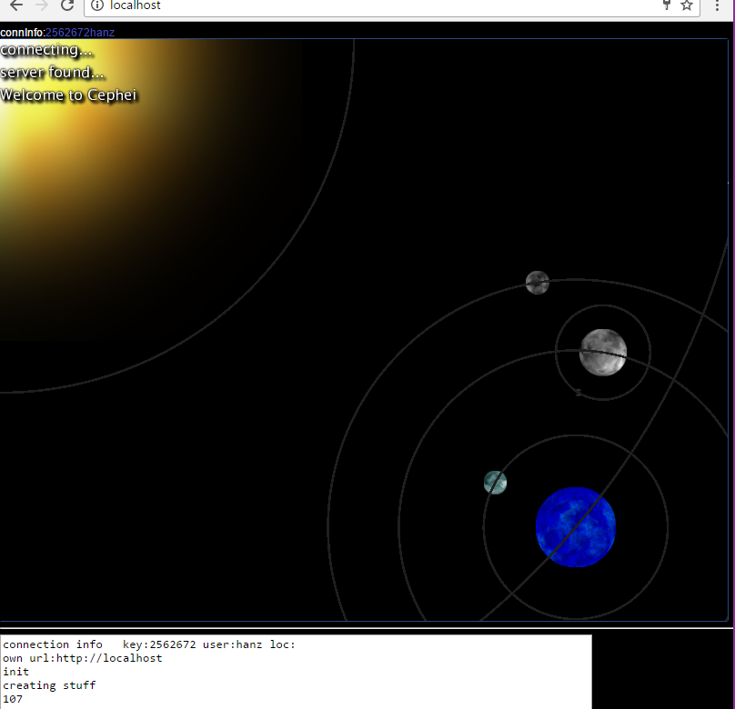The height and width of the screenshot is (709, 735).
Task: Select the small teal moon
Action: coord(495,482)
